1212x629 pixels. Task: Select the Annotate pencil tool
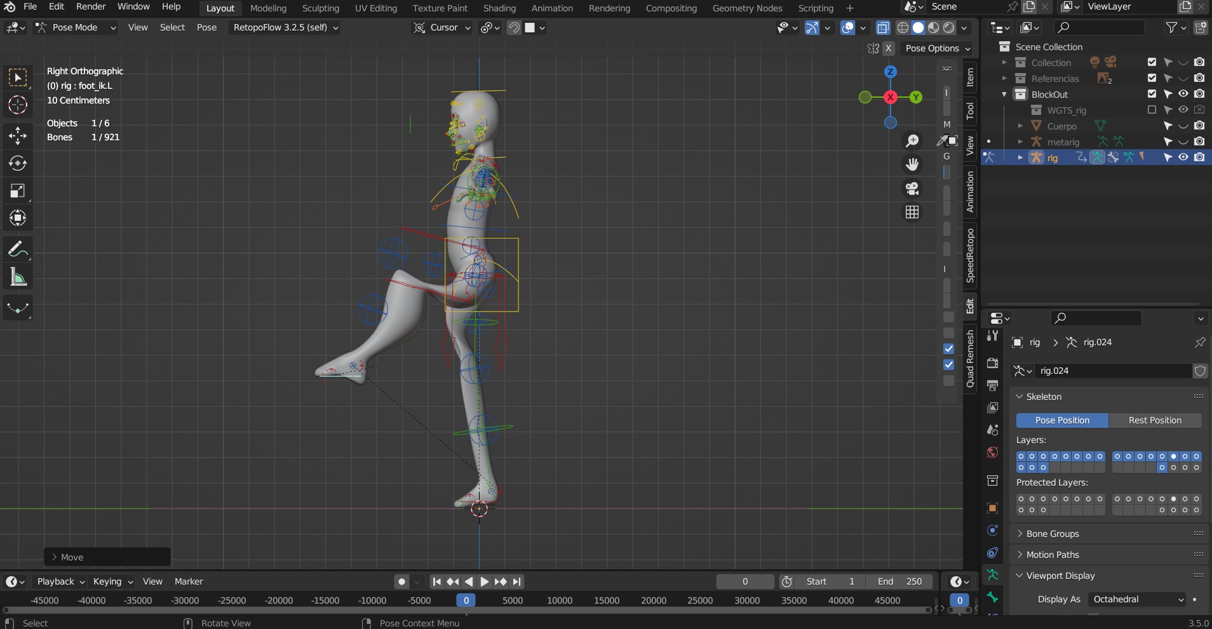pyautogui.click(x=18, y=249)
